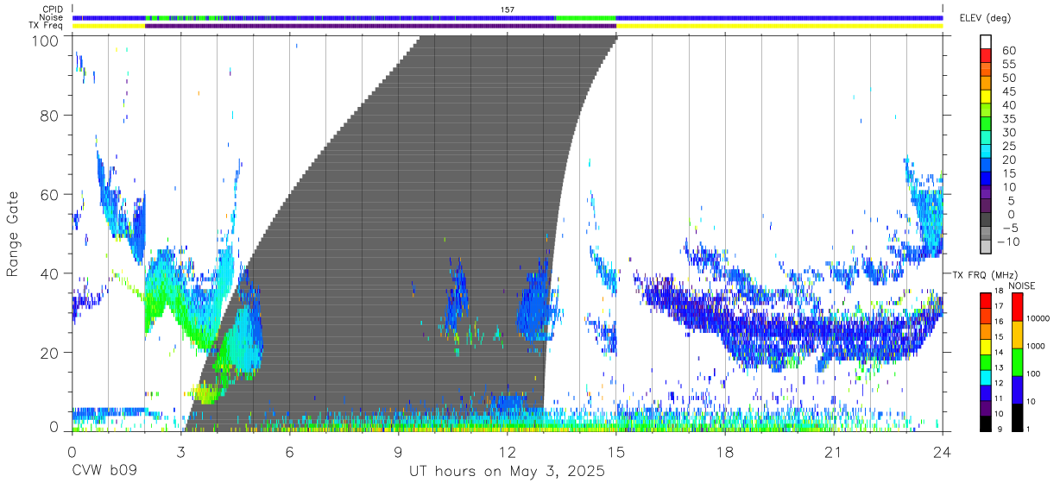This screenshot has width=1060, height=489.
Task: Click the CPID row label
Action: [x=52, y=9]
